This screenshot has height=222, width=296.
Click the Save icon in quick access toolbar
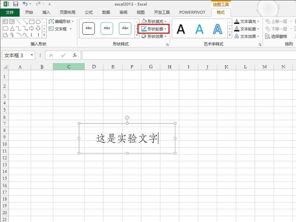[15, 4]
